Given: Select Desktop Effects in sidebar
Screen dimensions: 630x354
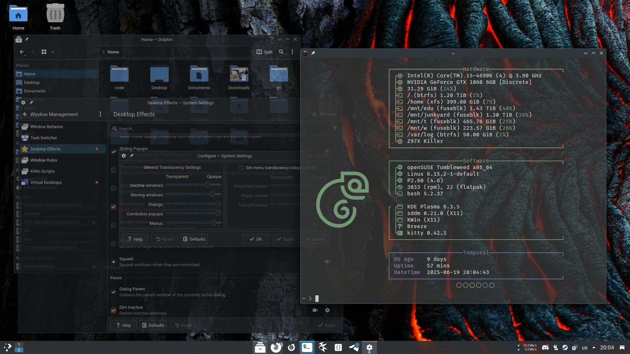Looking at the screenshot, I should pos(62,149).
